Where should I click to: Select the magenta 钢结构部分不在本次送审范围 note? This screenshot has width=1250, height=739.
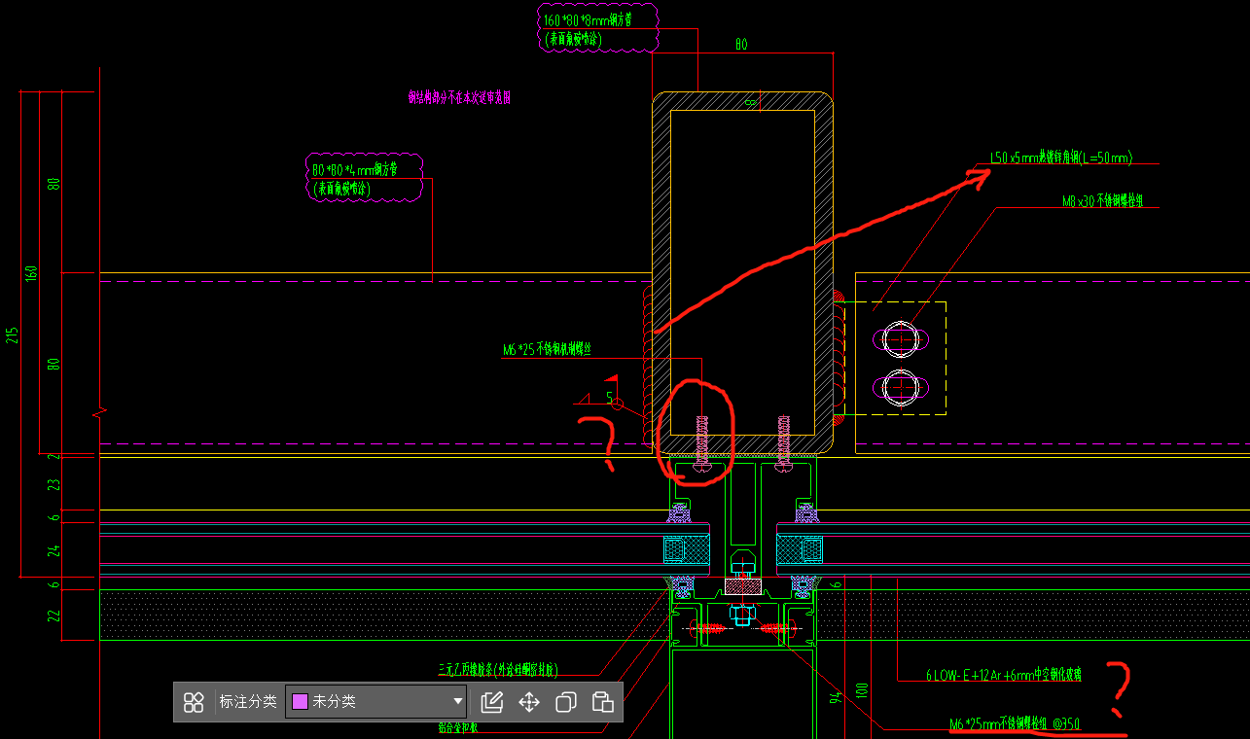(x=459, y=97)
